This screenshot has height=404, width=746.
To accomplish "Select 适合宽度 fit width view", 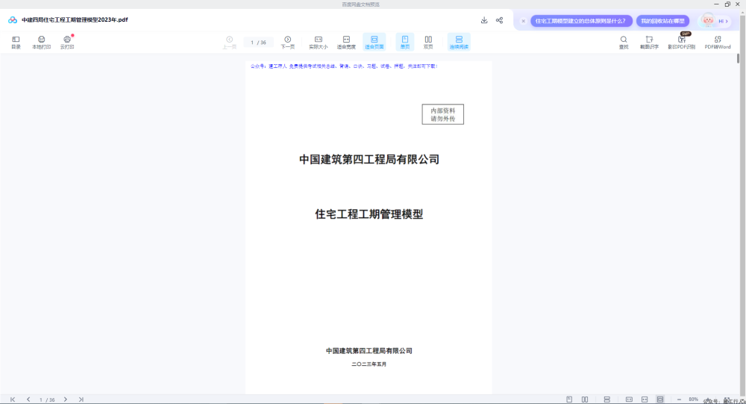I will click(x=346, y=42).
